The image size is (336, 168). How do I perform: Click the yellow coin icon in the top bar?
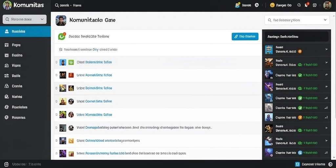coord(272,5)
